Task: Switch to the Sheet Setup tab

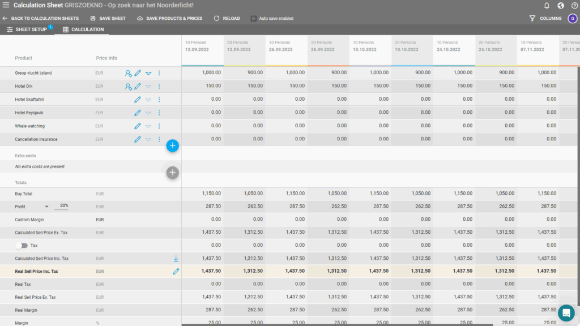Action: pos(27,29)
